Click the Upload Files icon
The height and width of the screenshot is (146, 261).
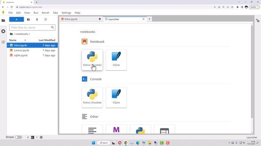[x=37, y=19]
